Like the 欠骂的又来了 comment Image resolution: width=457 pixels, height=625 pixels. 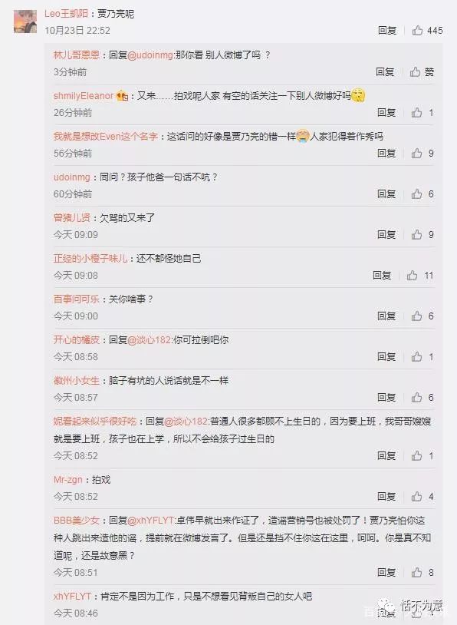[x=417, y=234]
